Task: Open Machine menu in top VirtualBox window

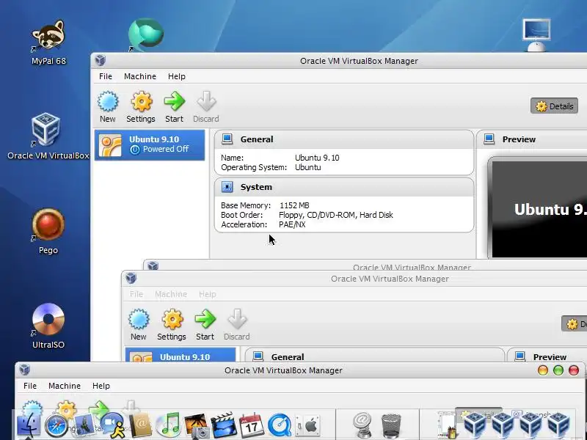Action: 140,76
